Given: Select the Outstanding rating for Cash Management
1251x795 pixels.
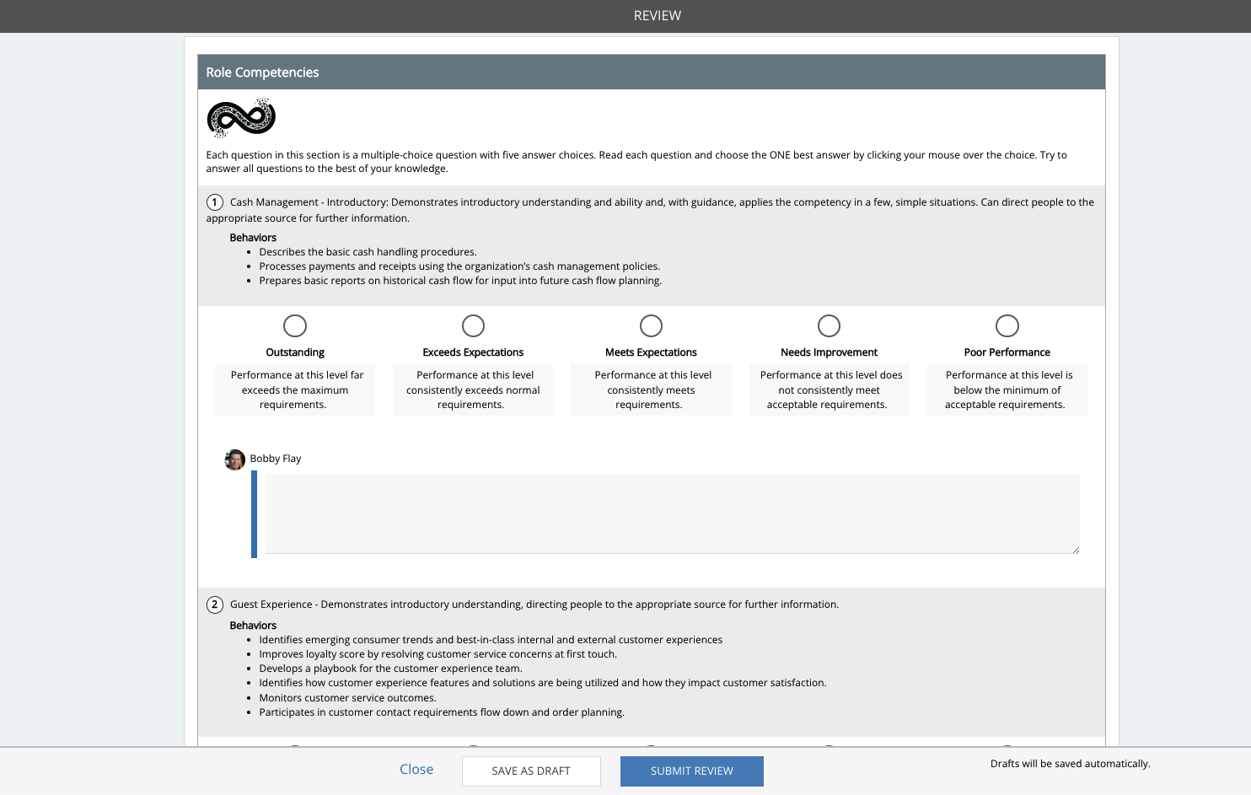Looking at the screenshot, I should pos(295,325).
